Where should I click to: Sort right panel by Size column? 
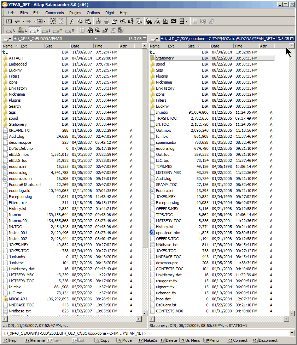click(x=199, y=46)
